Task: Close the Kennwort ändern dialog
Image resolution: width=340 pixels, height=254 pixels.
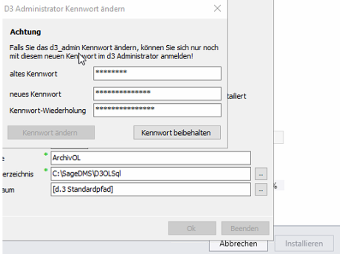Action: [x=217, y=9]
